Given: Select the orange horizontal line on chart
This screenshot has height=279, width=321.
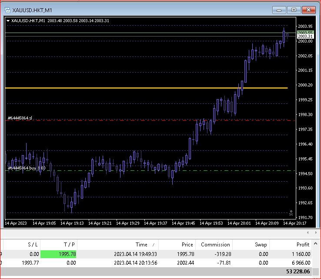Looking at the screenshot, I should click(x=130, y=88).
